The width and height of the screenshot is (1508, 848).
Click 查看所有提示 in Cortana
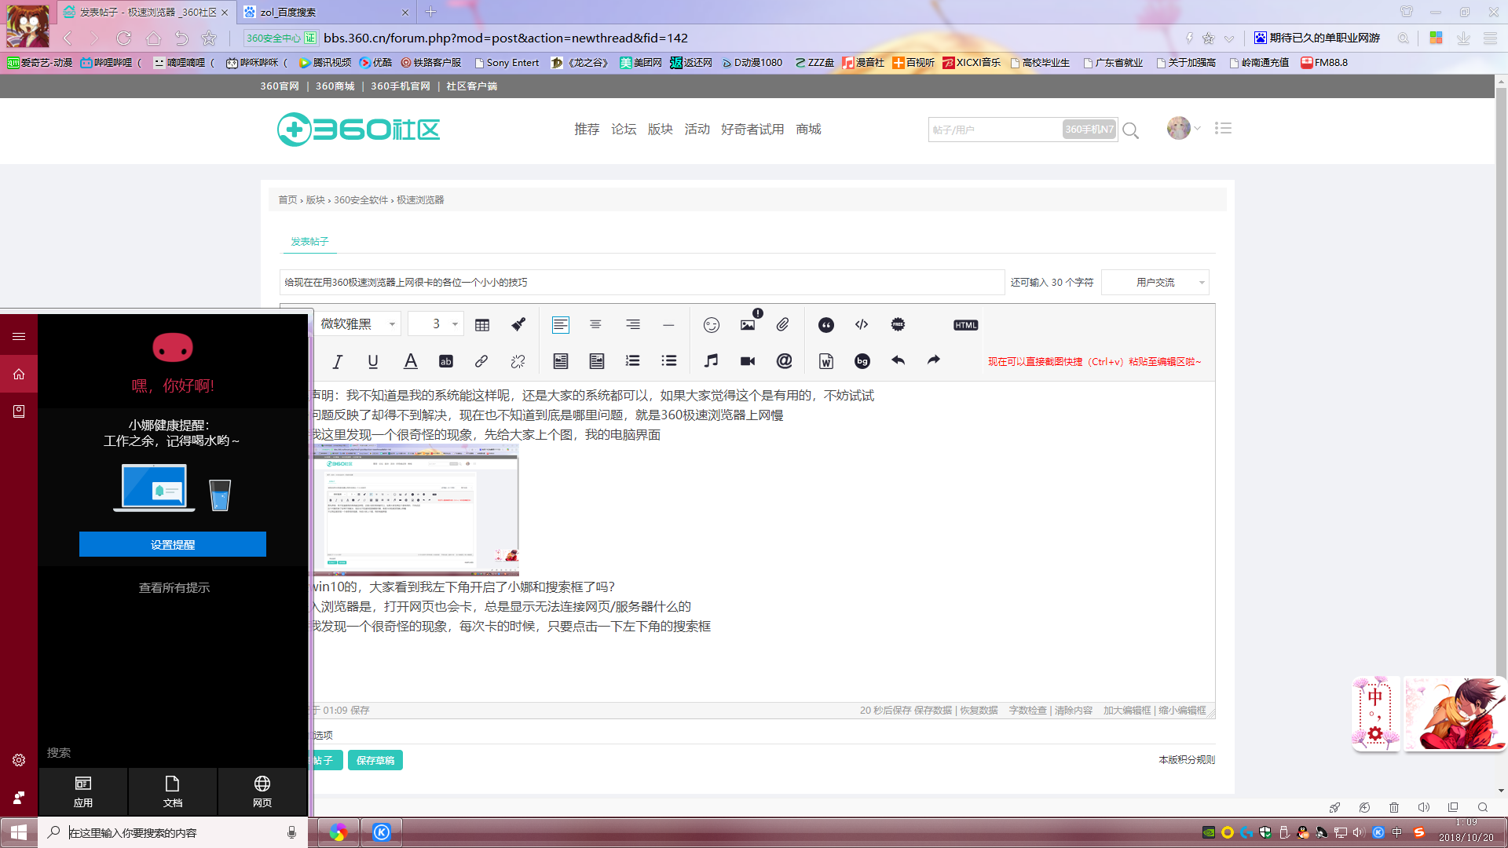(x=174, y=588)
